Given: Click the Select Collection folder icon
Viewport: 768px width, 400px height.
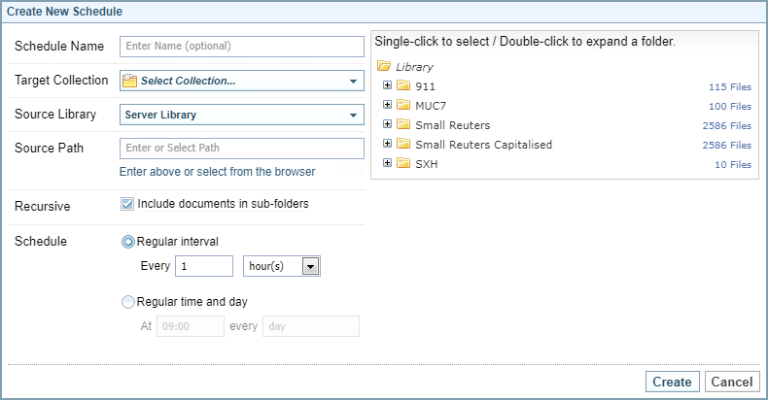Looking at the screenshot, I should tap(130, 81).
